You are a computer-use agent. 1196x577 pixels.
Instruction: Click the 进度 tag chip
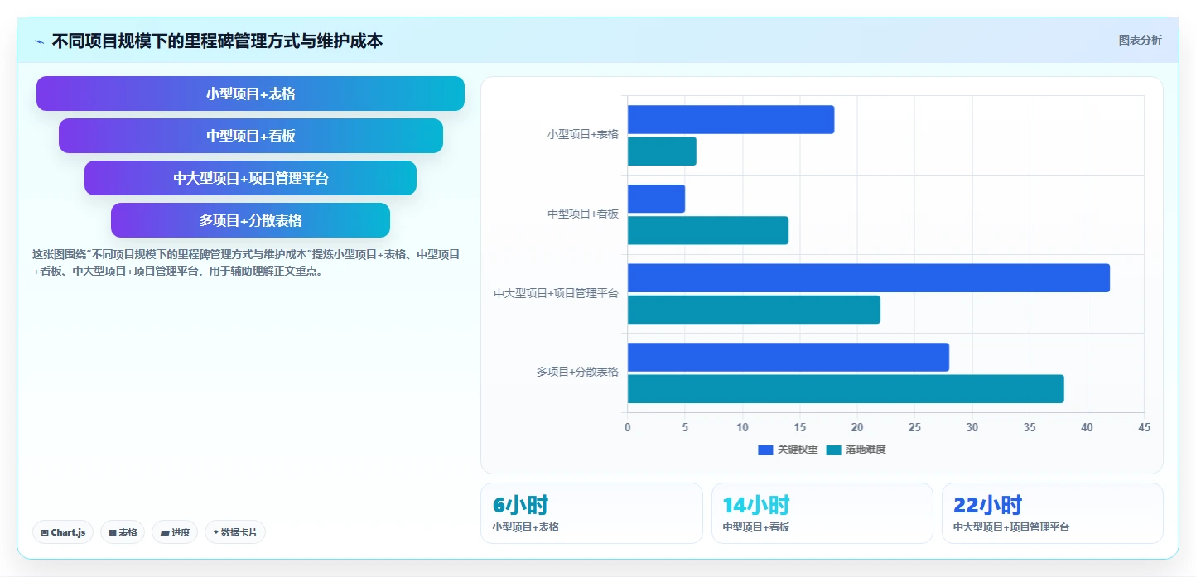pos(175,532)
